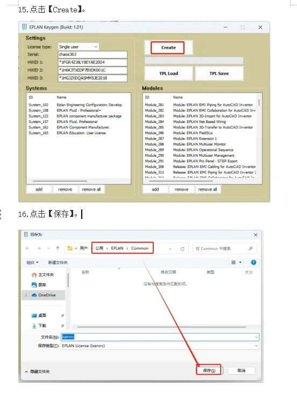Viewport: 297px width, 393px height.
Task: Click remove all under Systems list
Action: pyautogui.click(x=91, y=189)
